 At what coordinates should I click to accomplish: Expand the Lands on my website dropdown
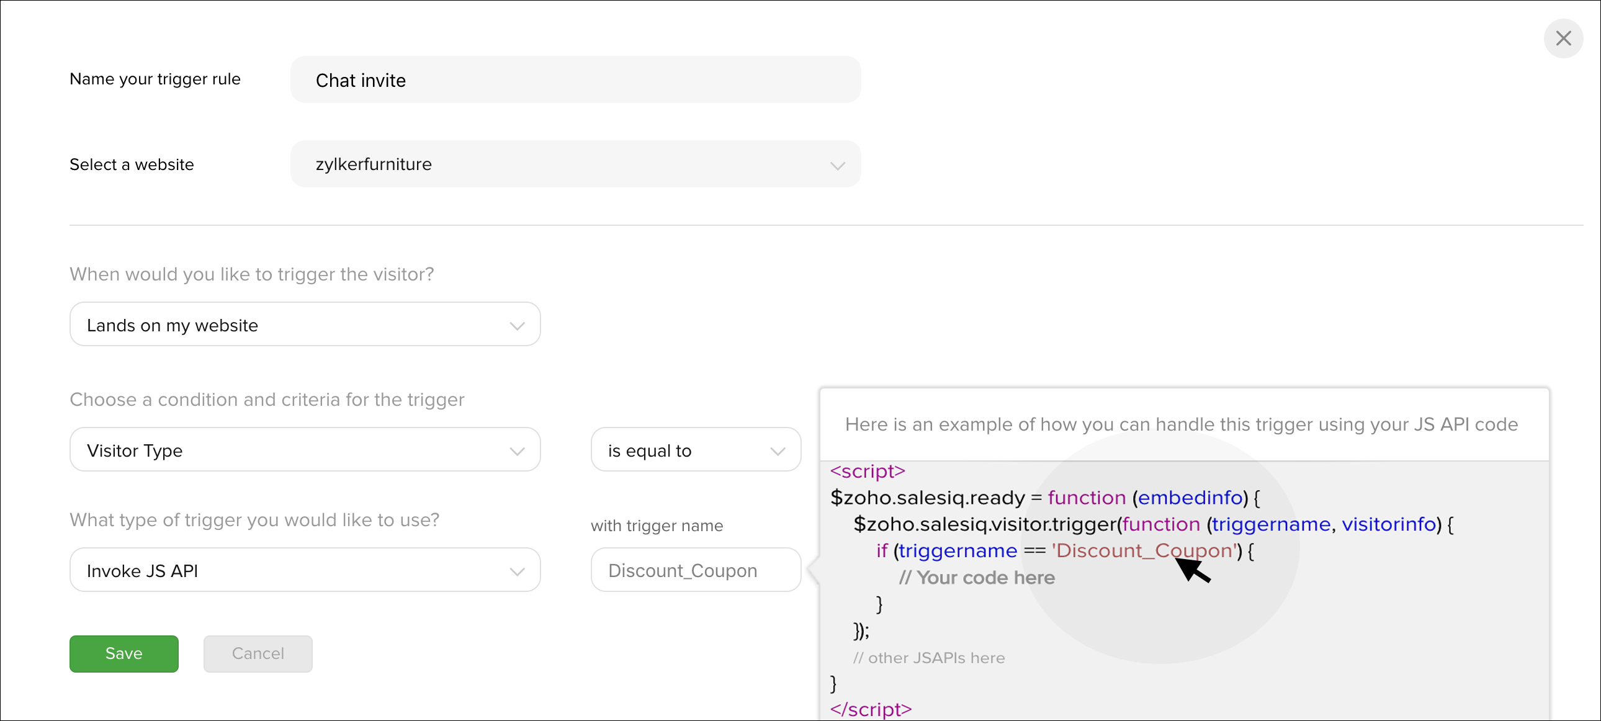click(x=305, y=325)
